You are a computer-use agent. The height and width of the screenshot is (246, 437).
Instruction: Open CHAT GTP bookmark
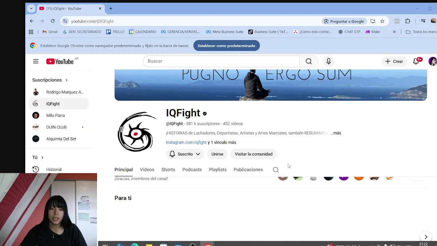[x=349, y=32]
